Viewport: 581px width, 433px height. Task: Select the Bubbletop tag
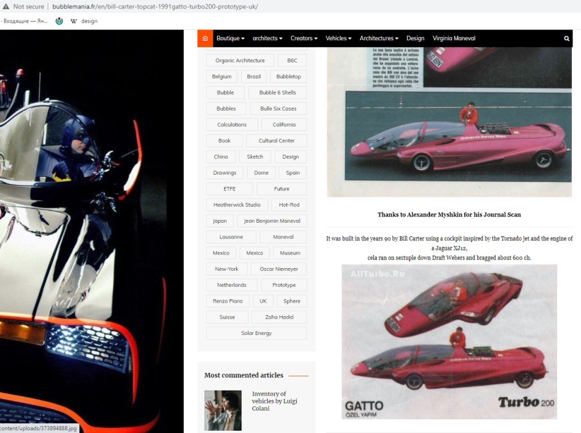pos(288,77)
